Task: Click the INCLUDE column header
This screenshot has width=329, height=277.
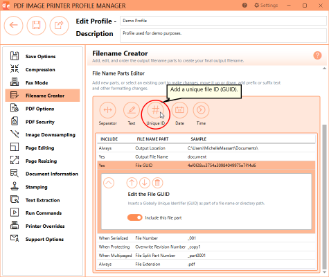Action: tap(109, 139)
